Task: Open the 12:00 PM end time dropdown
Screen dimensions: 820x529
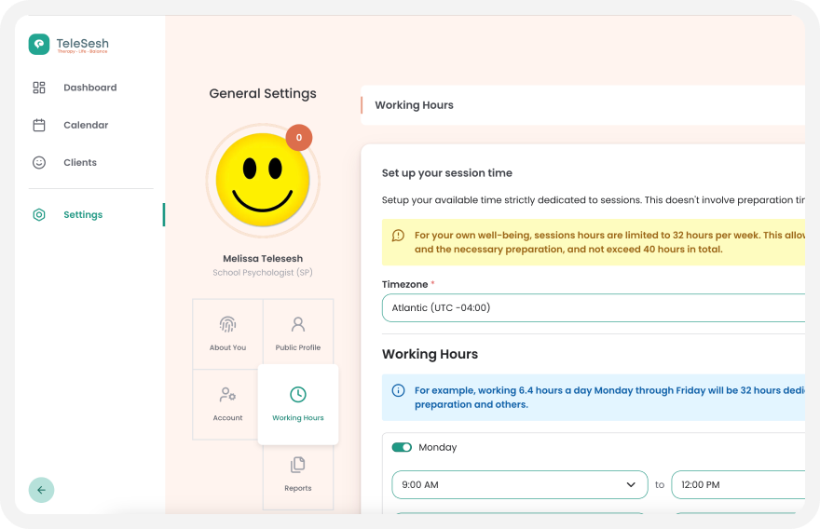Action: pos(736,484)
